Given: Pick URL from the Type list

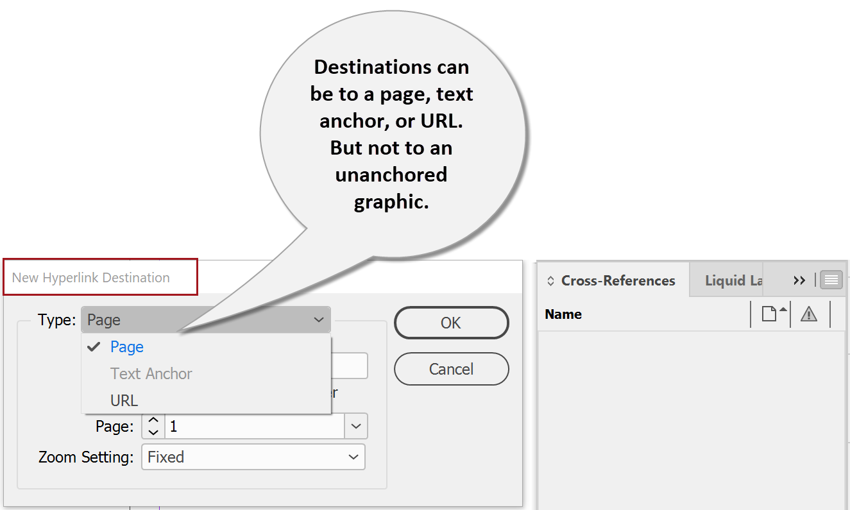Looking at the screenshot, I should coord(206,400).
